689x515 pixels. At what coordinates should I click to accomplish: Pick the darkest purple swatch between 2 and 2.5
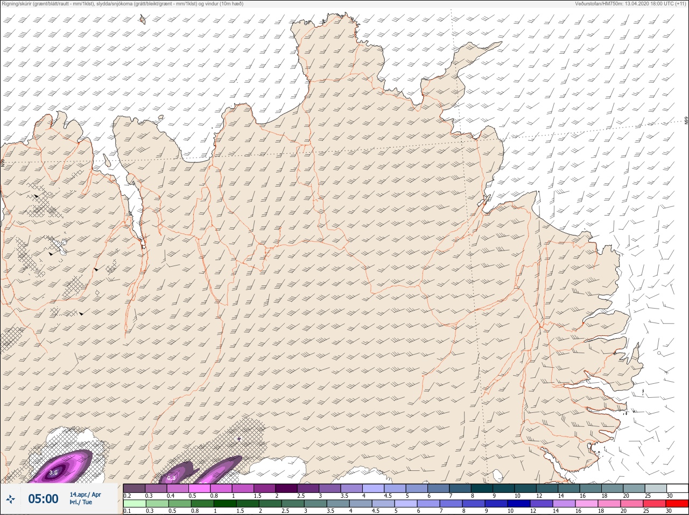[287, 488]
